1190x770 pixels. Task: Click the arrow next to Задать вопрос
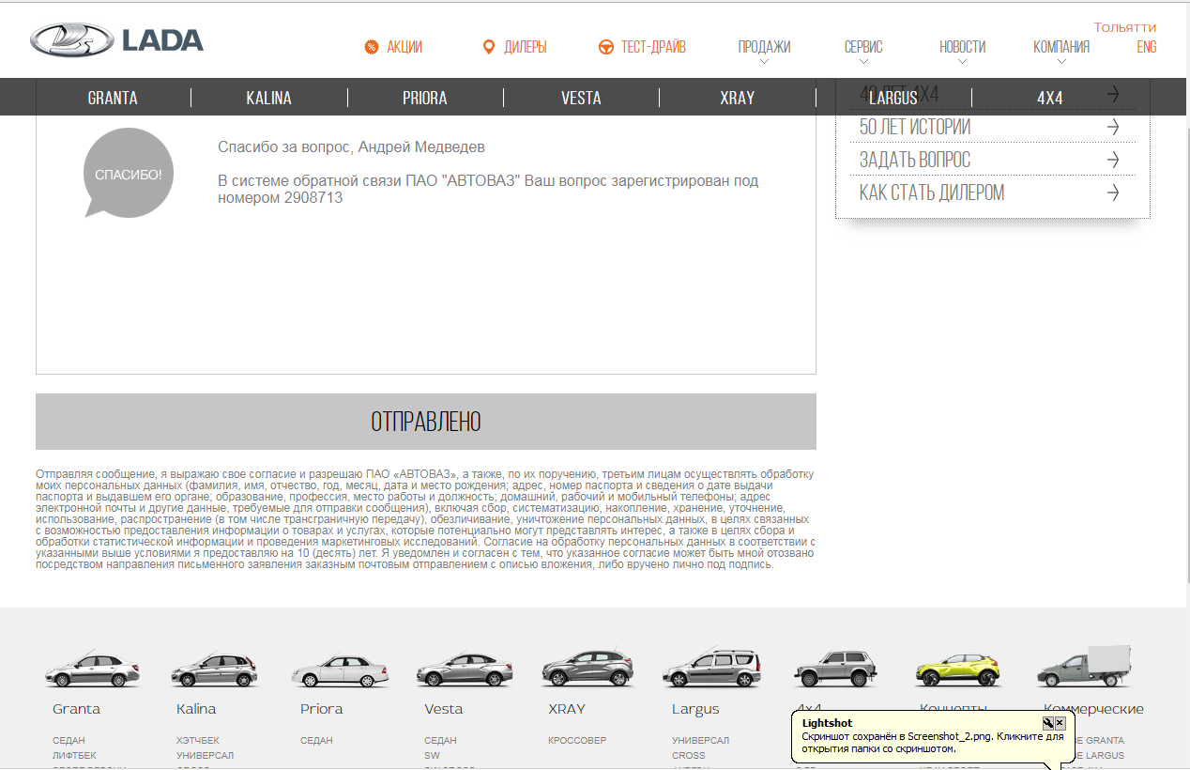tap(1113, 160)
